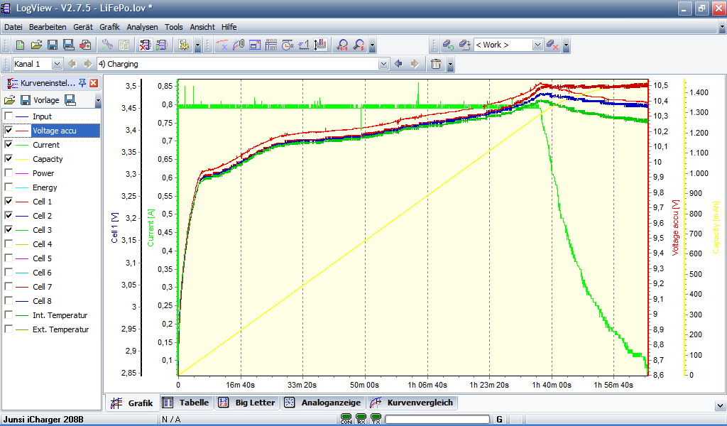Expand graph toolbar options arrow after zoom icons
The image size is (727, 426).
click(372, 45)
